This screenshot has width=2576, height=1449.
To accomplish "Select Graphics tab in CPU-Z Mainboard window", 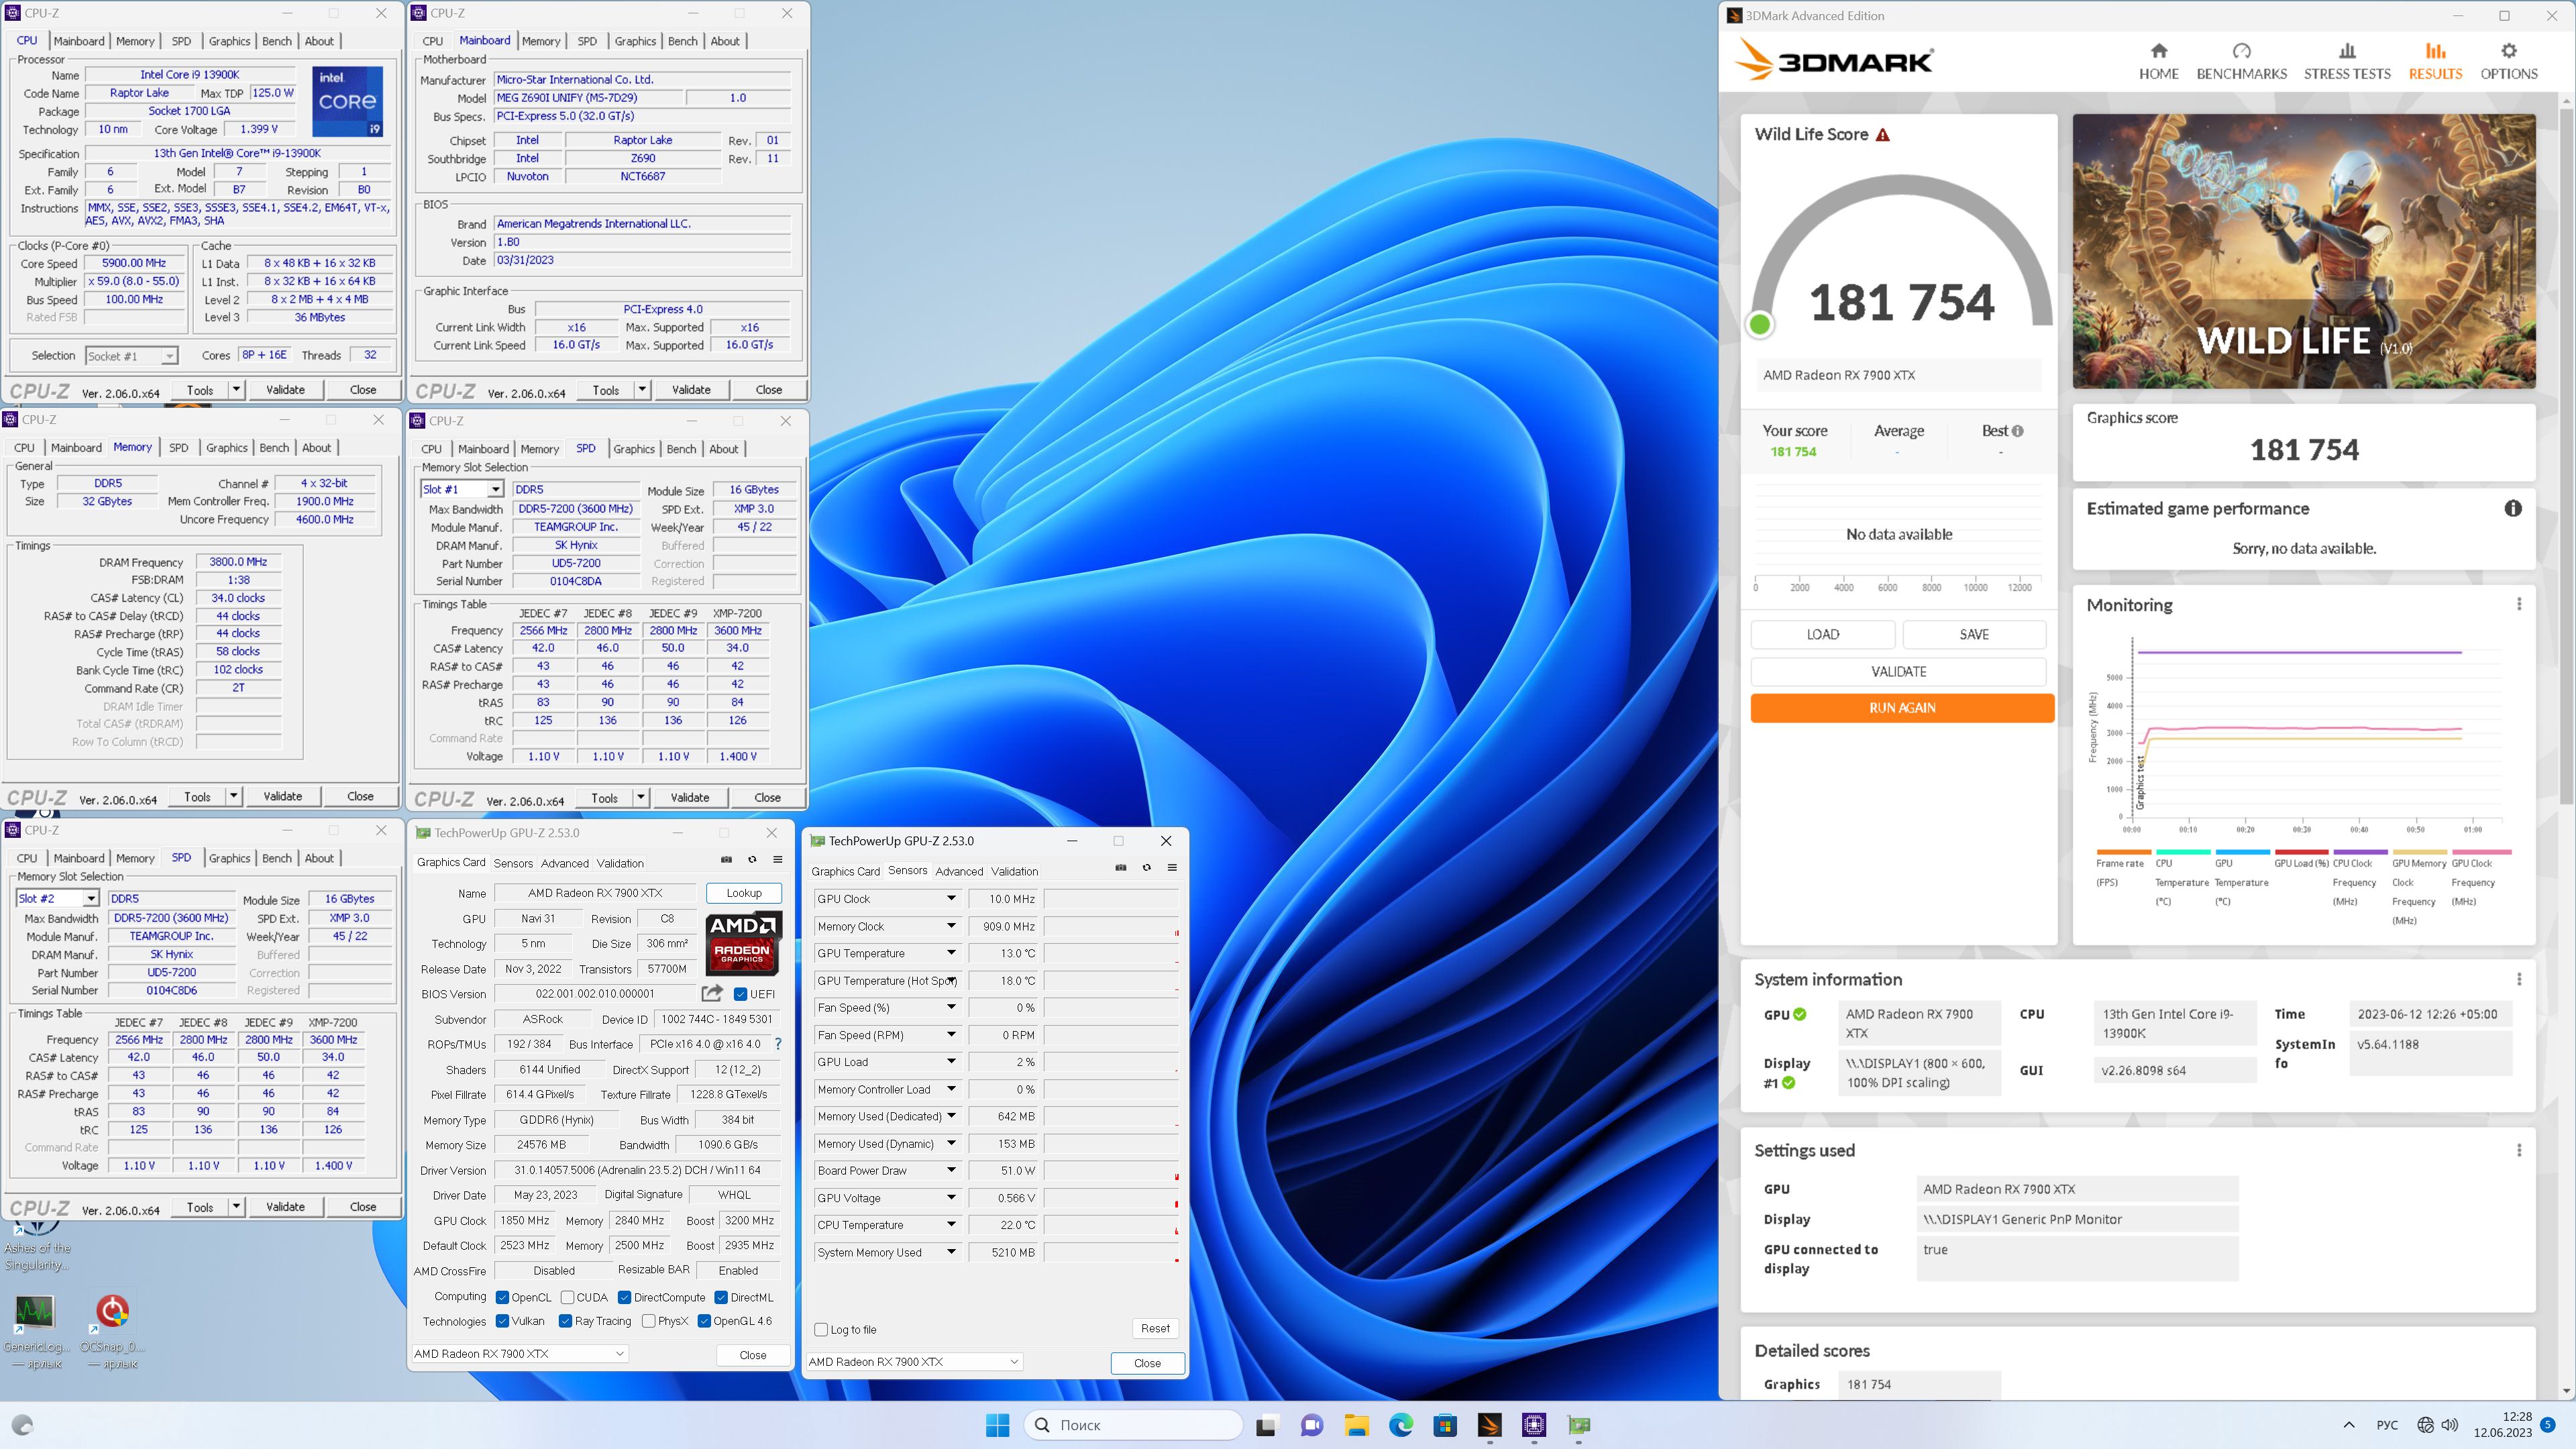I will pos(635,41).
